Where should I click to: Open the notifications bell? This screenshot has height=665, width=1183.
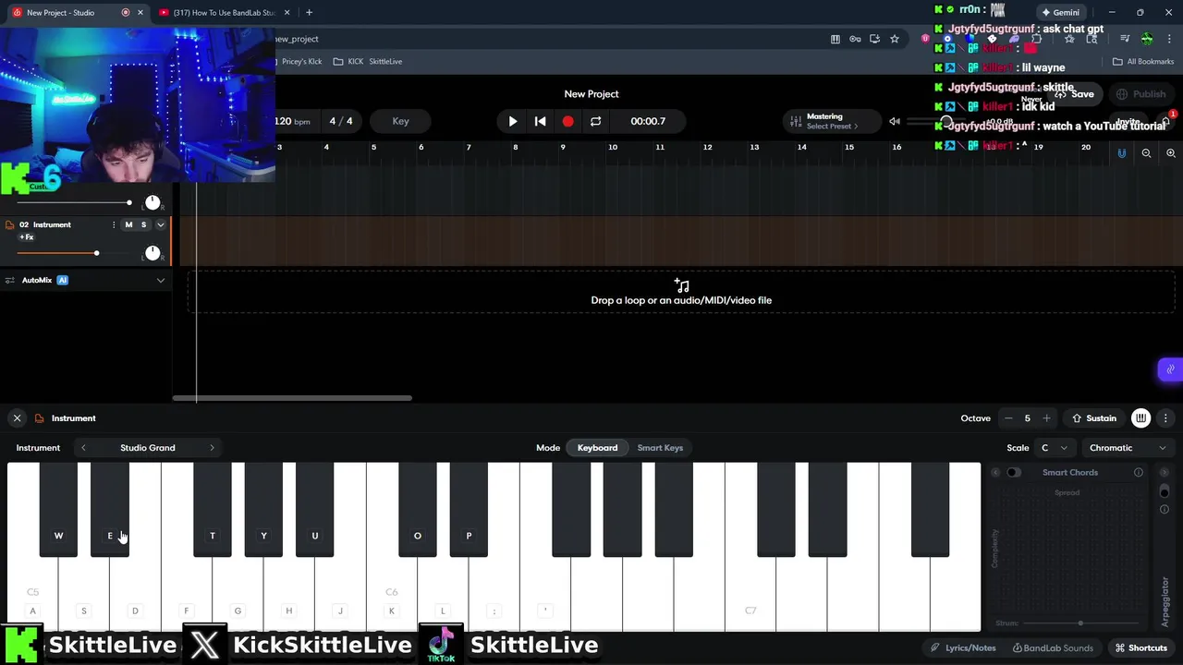(1166, 121)
